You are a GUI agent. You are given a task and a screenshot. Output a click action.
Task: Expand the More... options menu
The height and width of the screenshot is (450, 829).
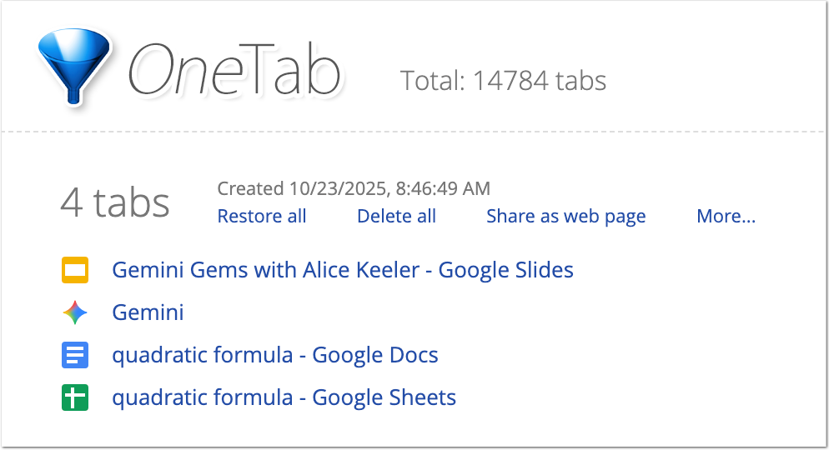[x=726, y=217]
